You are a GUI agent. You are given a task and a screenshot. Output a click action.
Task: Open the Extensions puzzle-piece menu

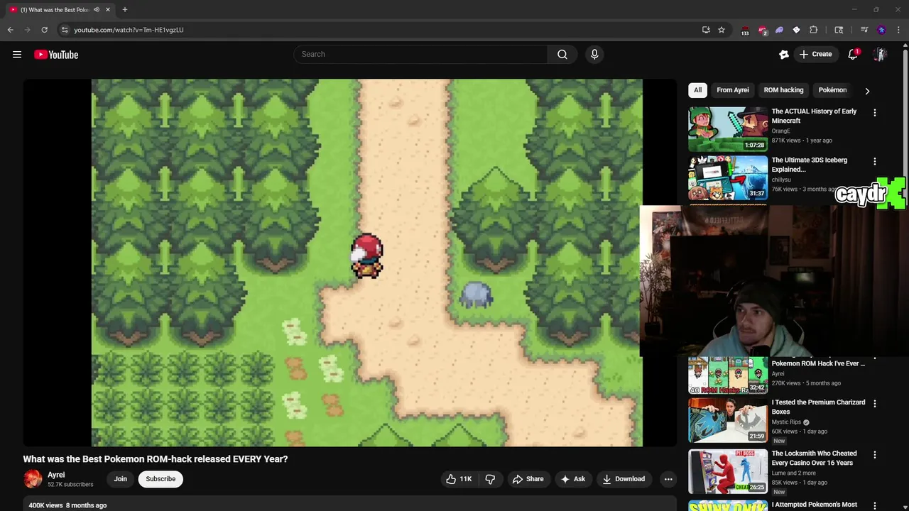coord(814,30)
